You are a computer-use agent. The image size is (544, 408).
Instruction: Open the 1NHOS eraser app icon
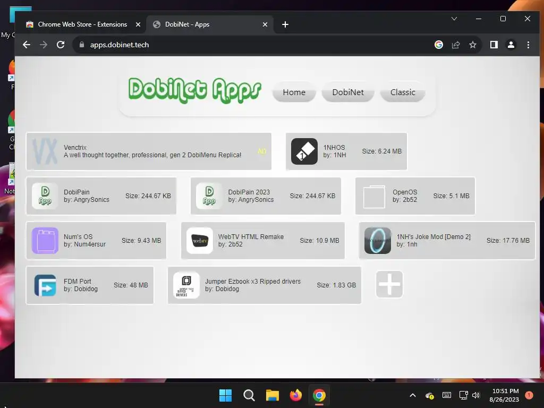tap(304, 151)
